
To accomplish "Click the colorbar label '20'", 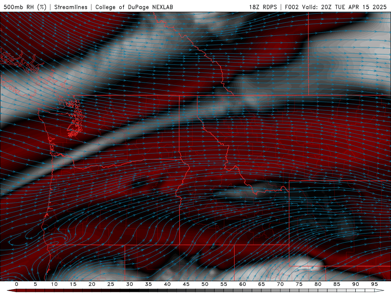I will (x=92, y=284).
